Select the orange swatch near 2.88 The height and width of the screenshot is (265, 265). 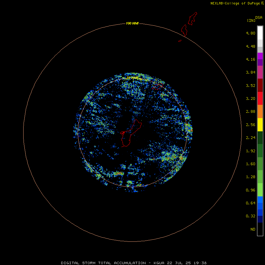click(x=260, y=112)
